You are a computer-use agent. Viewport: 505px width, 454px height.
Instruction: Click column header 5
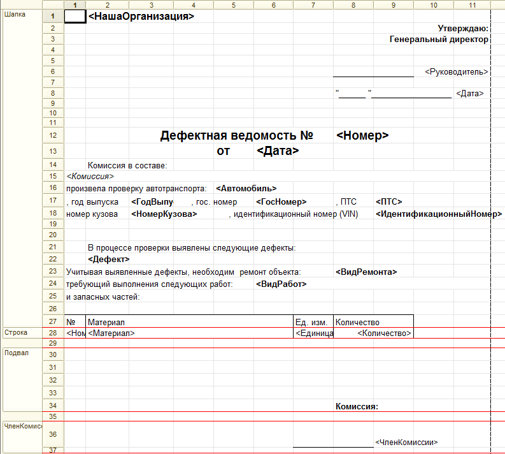[234, 5]
